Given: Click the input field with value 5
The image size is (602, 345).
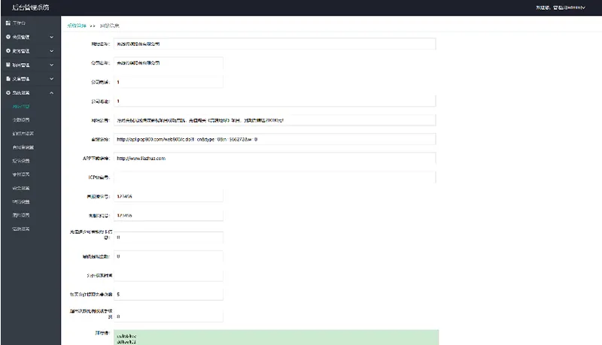Looking at the screenshot, I should click(168, 295).
